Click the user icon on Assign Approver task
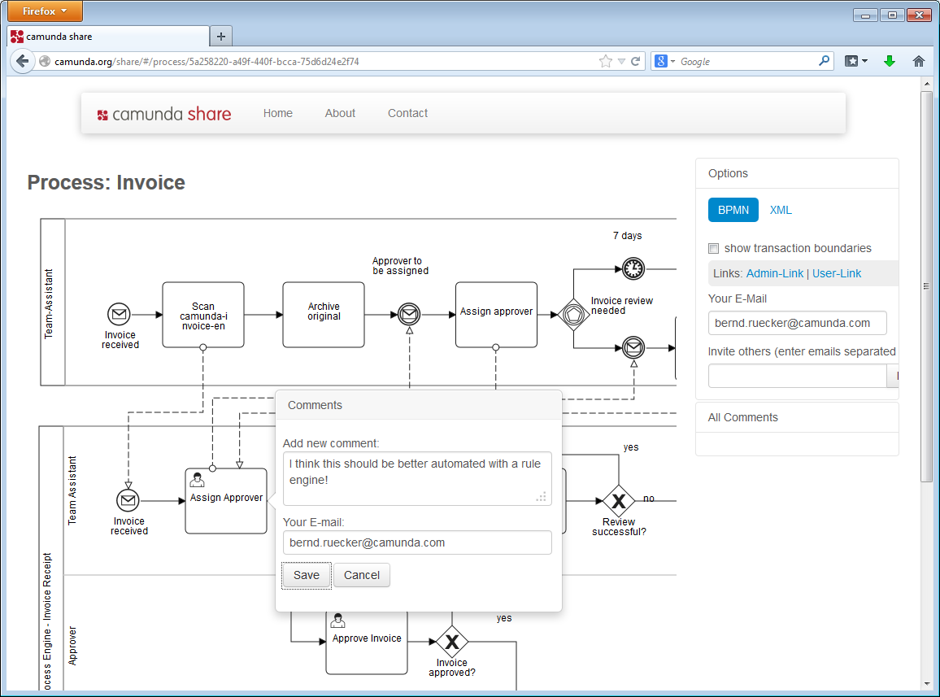 198,479
